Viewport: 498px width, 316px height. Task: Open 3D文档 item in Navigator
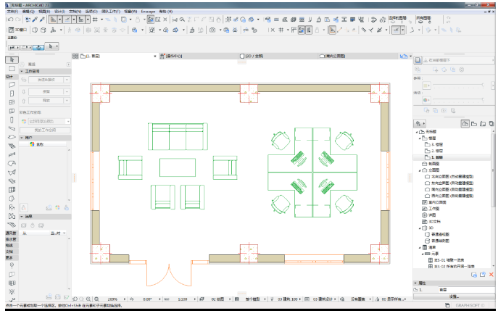pyautogui.click(x=434, y=221)
